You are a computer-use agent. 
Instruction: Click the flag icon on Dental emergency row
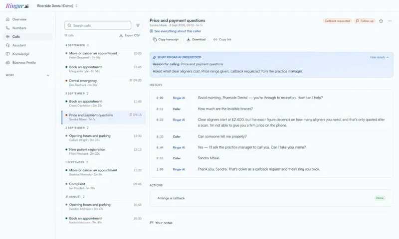coord(131,81)
